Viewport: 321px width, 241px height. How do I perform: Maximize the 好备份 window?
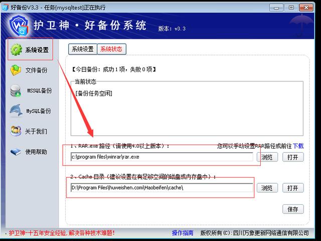[x=291, y=8]
